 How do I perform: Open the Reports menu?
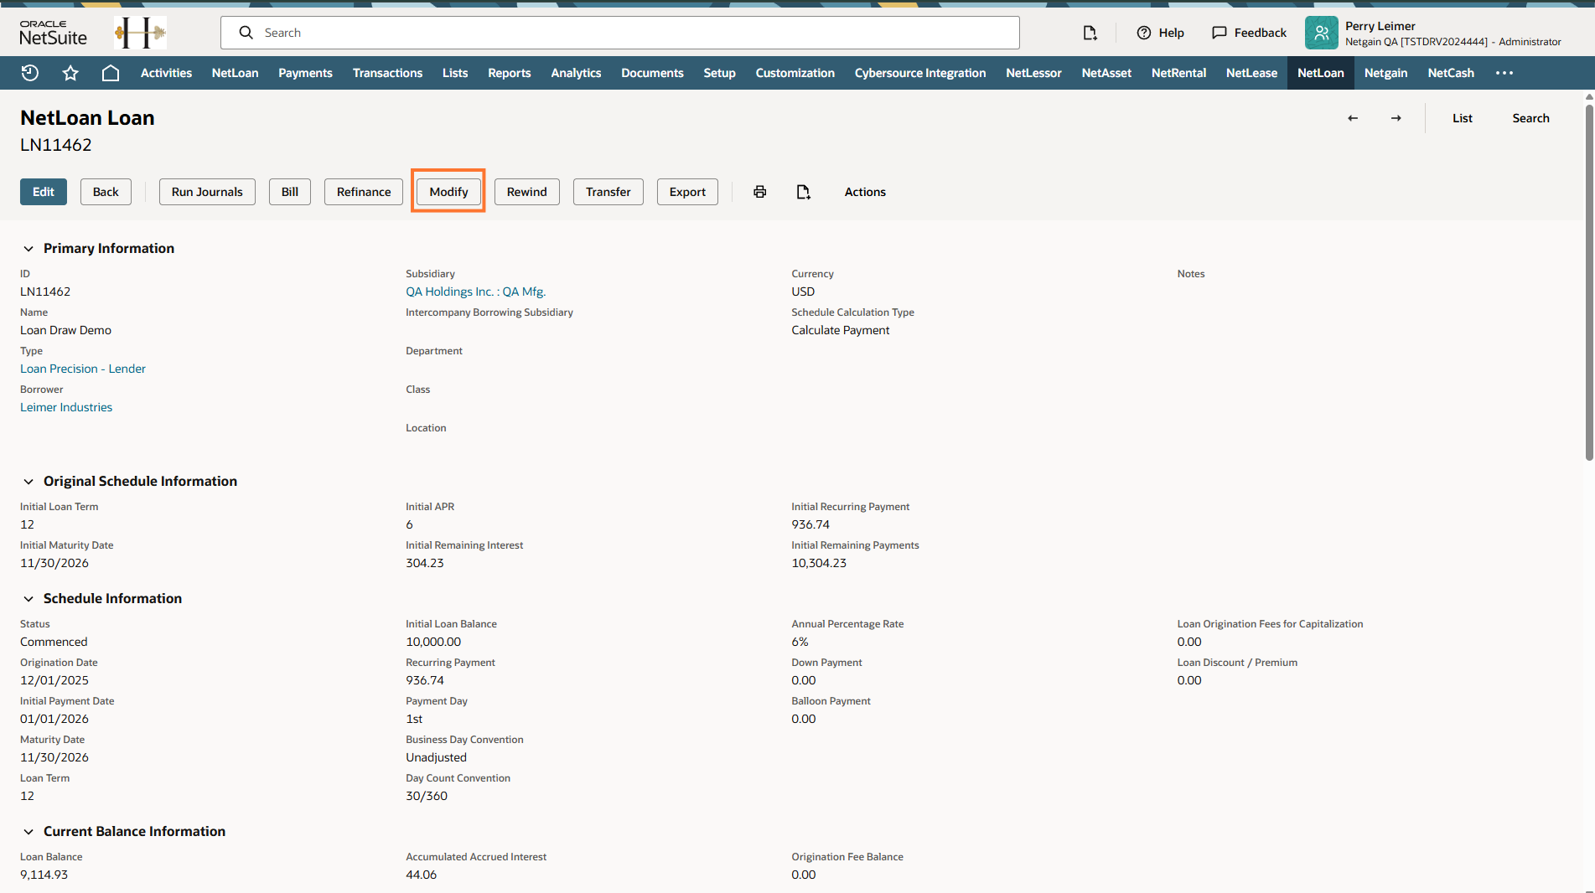(509, 73)
